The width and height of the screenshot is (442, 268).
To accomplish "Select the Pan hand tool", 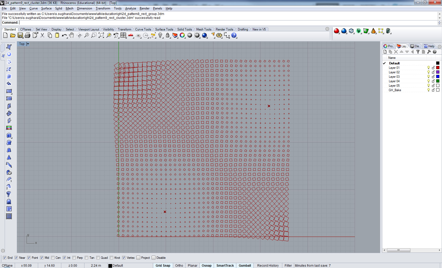I will (x=72, y=35).
